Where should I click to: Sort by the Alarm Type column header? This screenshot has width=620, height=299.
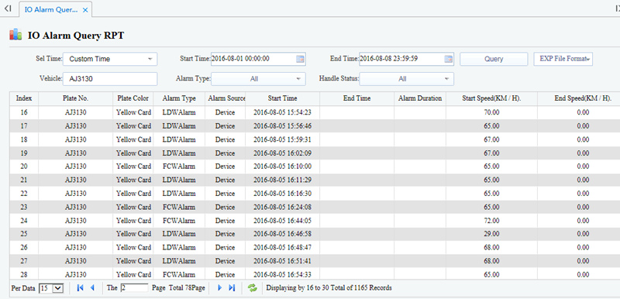(179, 98)
